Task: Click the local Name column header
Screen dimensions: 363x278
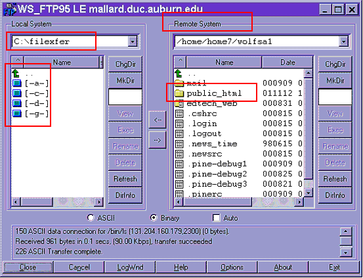Action: pyautogui.click(x=62, y=62)
